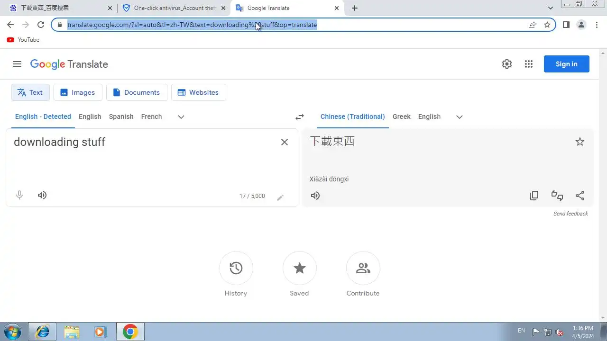Swap source and target languages
Screen dimensions: 607x341
pos(300,117)
